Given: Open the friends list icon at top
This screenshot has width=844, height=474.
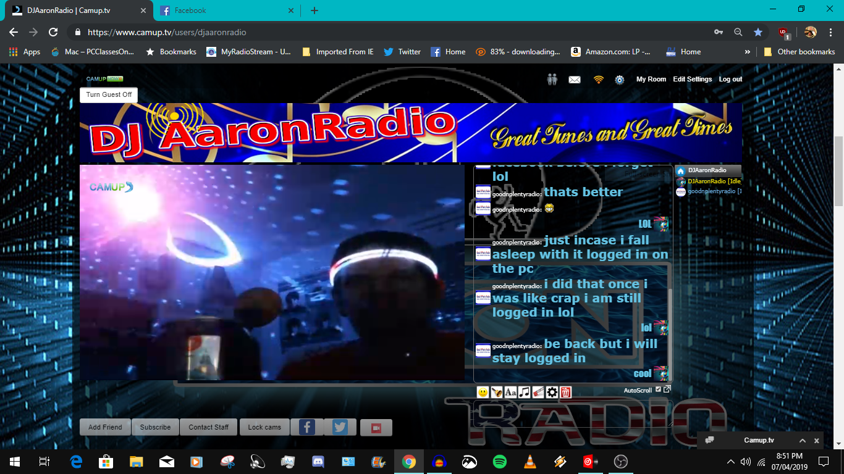Looking at the screenshot, I should coord(552,79).
